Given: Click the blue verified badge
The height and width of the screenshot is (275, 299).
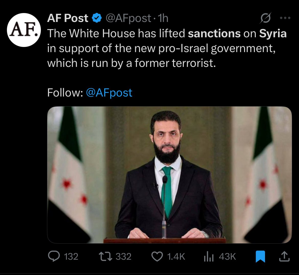Looking at the screenshot, I should coord(96,18).
